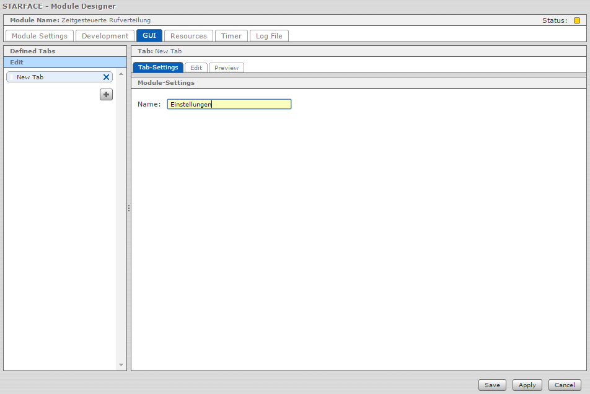The width and height of the screenshot is (590, 394).
Task: Click the up arrow in the Defined Tabs scrollbar
Action: pyautogui.click(x=121, y=74)
